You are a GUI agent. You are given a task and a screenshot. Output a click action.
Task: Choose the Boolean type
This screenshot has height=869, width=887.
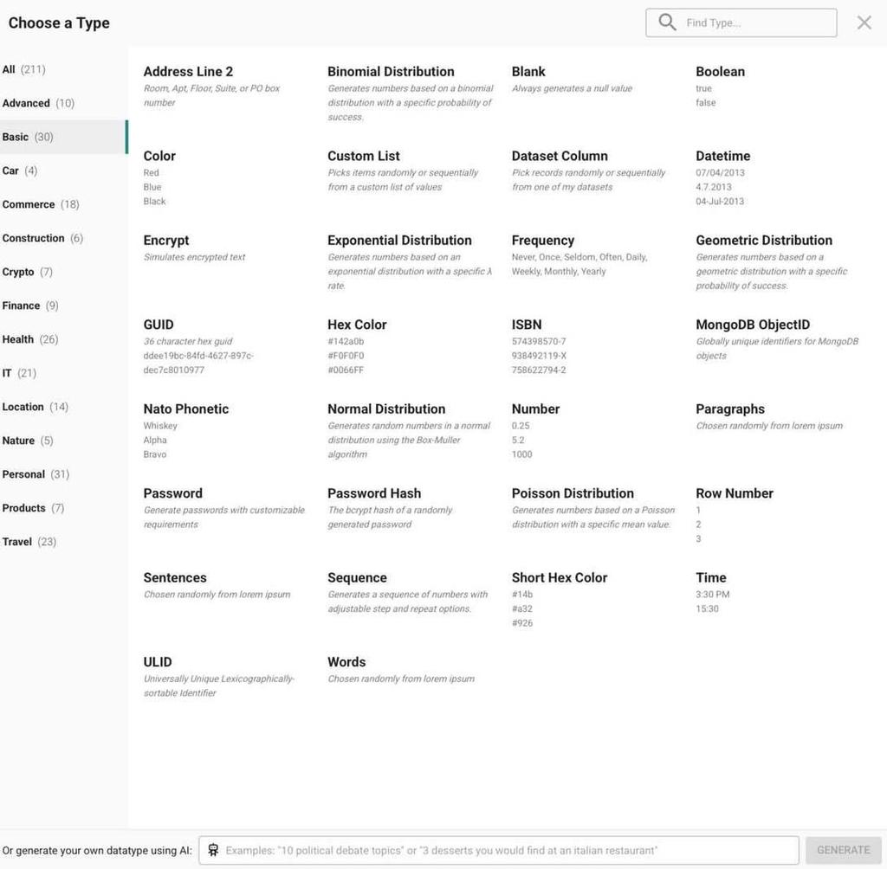pyautogui.click(x=720, y=72)
